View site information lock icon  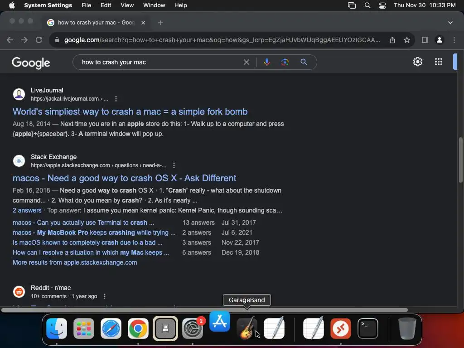click(57, 40)
